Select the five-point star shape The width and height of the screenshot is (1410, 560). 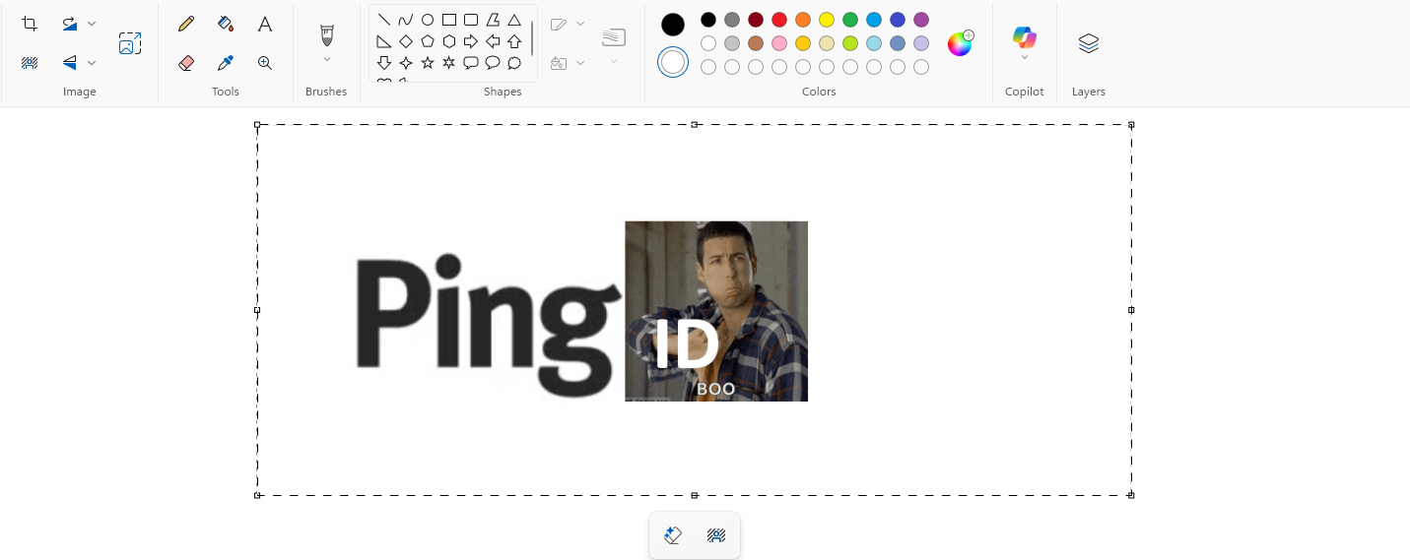coord(428,63)
